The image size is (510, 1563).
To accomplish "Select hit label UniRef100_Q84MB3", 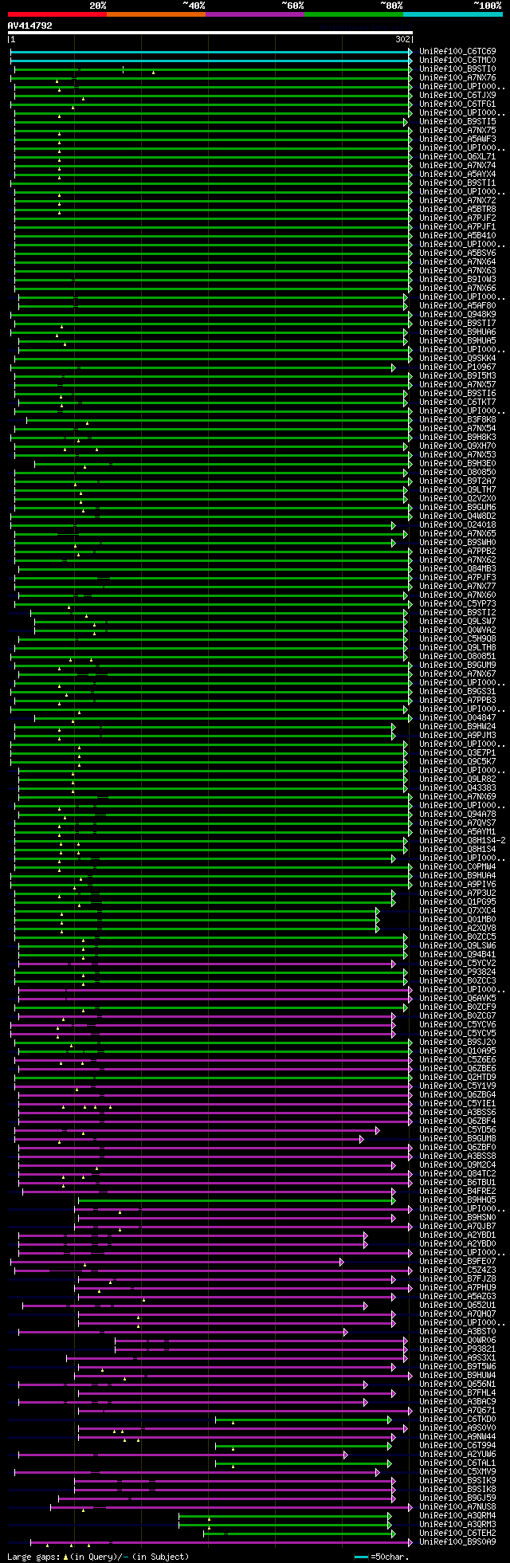I will 457,569.
